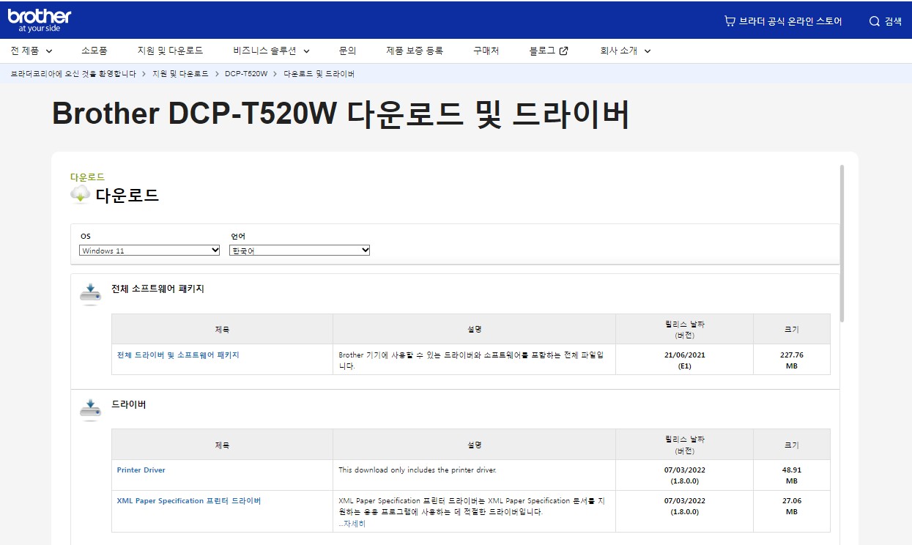Open the 언어 dropdown showing 한국어
912x545 pixels.
pyautogui.click(x=300, y=251)
